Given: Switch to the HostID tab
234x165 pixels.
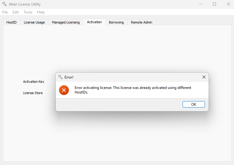Looking at the screenshot, I should [12, 22].
